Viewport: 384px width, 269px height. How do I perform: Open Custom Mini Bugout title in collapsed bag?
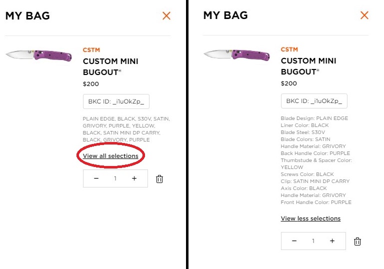(x=110, y=66)
